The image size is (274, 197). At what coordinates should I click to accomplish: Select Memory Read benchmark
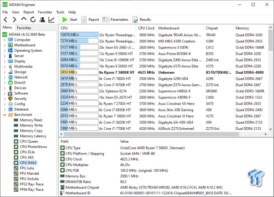click(x=31, y=120)
